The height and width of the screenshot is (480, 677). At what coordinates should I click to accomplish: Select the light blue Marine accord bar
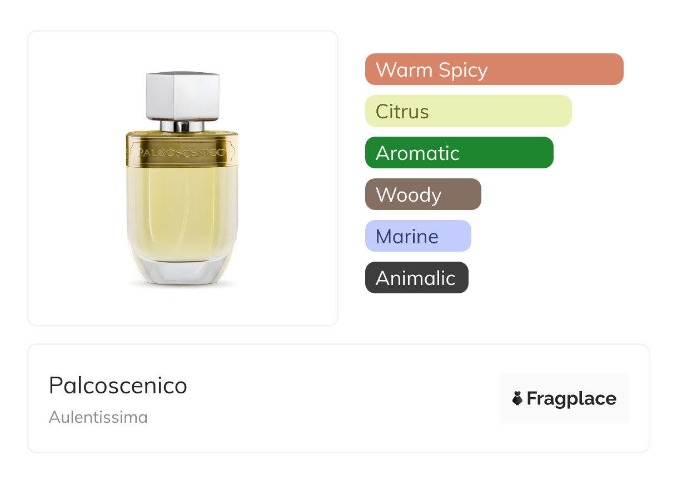pyautogui.click(x=417, y=236)
